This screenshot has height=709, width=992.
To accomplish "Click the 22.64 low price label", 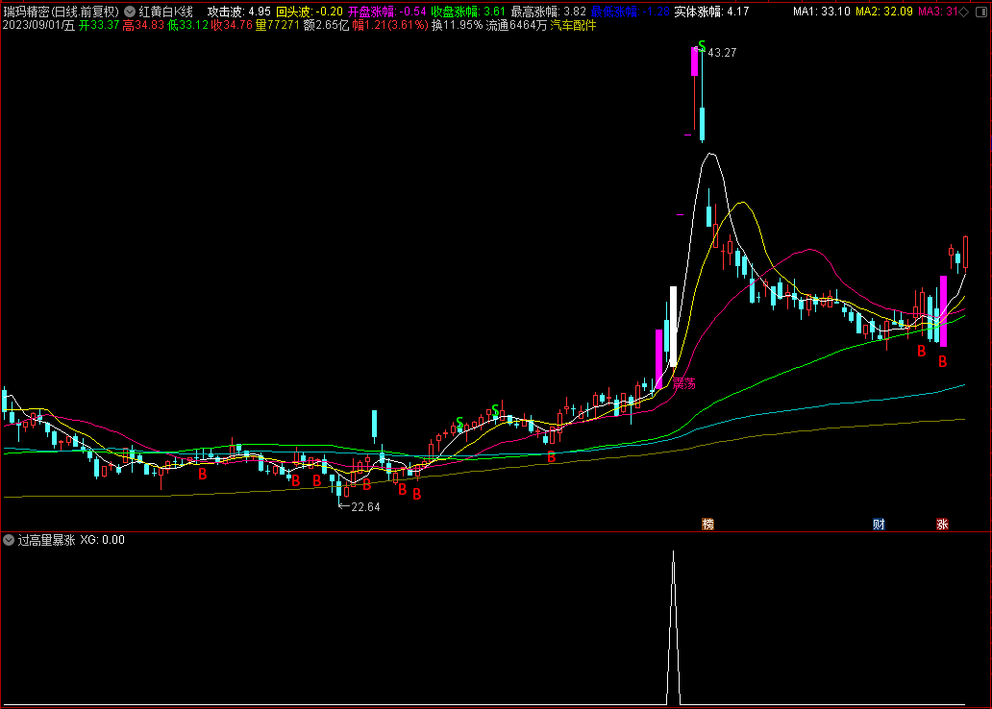I will (x=365, y=506).
